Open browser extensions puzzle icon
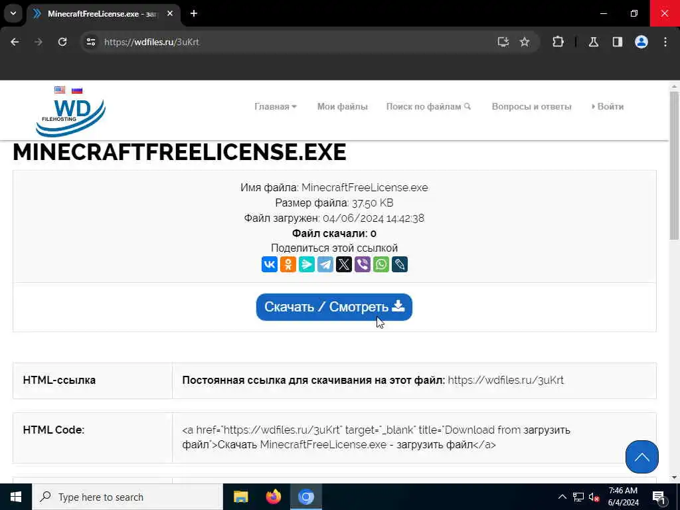680x510 pixels. [x=558, y=42]
